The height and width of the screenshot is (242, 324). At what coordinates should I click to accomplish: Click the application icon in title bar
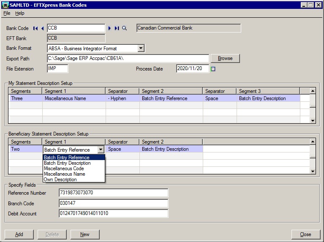[5, 5]
